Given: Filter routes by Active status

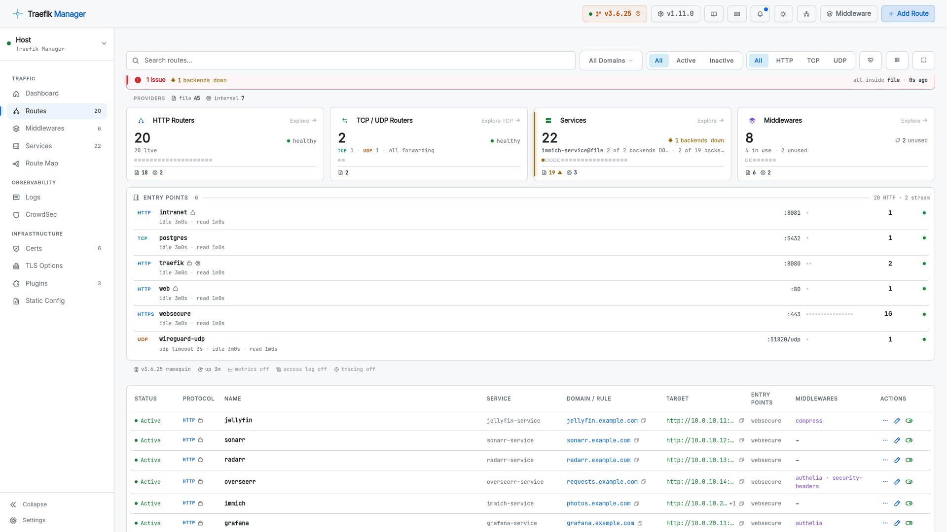Looking at the screenshot, I should click(x=686, y=61).
